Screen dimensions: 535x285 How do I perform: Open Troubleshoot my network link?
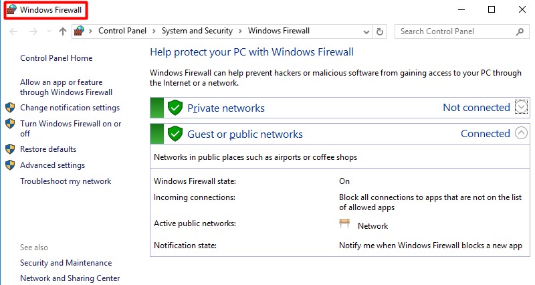(66, 181)
